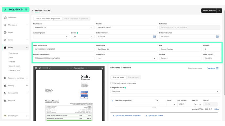Open the Catégorie d'achat Téléphone dropdown
Viewport: 225px width, 126px height.
point(165,91)
